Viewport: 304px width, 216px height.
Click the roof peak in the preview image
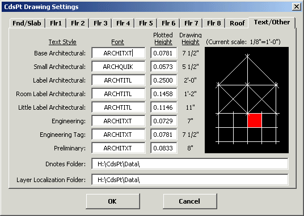pos(247,55)
